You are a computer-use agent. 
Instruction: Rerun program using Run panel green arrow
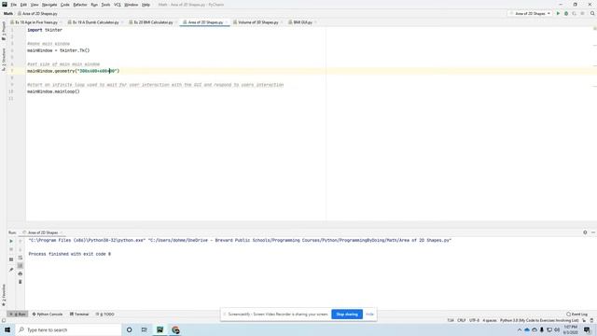[x=11, y=241]
